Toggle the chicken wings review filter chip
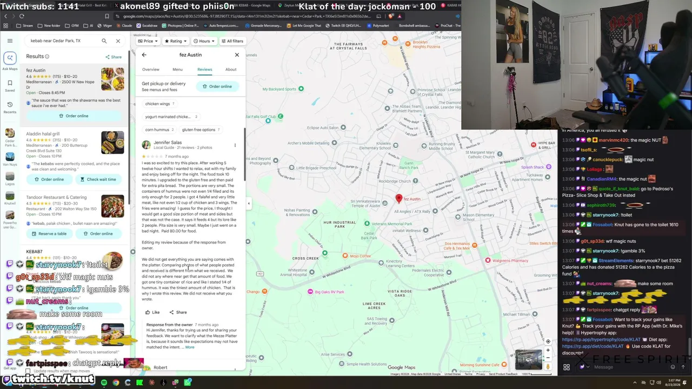The image size is (692, 389). tap(159, 104)
